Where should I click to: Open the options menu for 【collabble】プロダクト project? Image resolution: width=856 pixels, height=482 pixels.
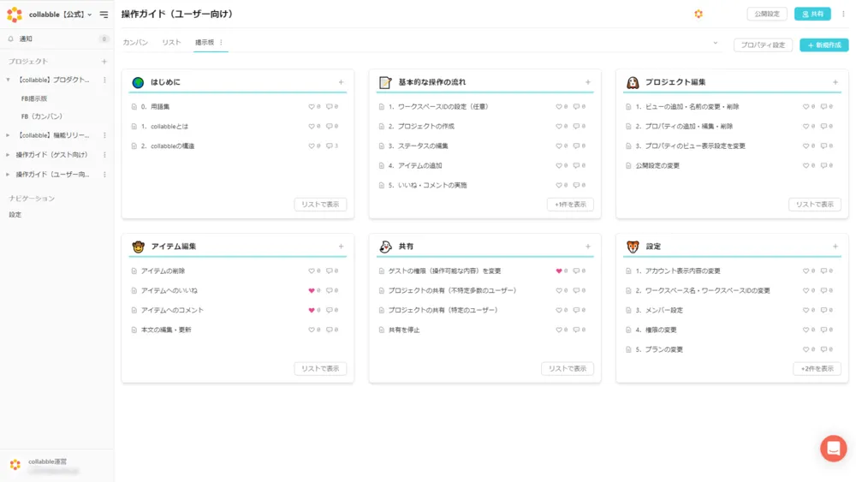pos(104,80)
